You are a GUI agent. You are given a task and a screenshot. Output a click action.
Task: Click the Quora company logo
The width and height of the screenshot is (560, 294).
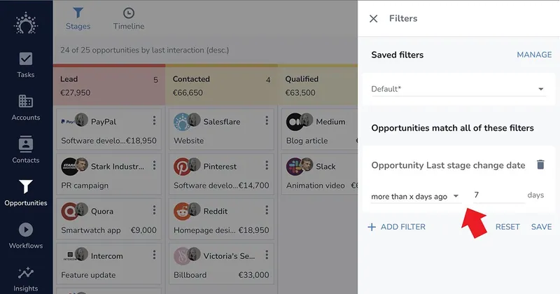(69, 211)
